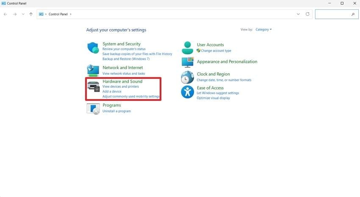
Task: Open Adjust commonly used mobility settings
Action: point(131,97)
